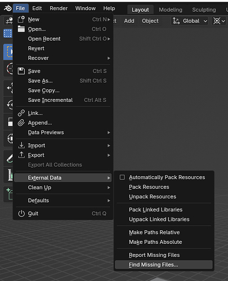Image resolution: width=228 pixels, height=281 pixels.
Task: Choose Report Missing Files
Action: 164,255
